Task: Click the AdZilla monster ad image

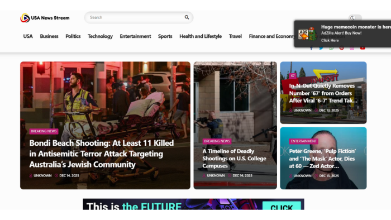Action: (x=307, y=34)
